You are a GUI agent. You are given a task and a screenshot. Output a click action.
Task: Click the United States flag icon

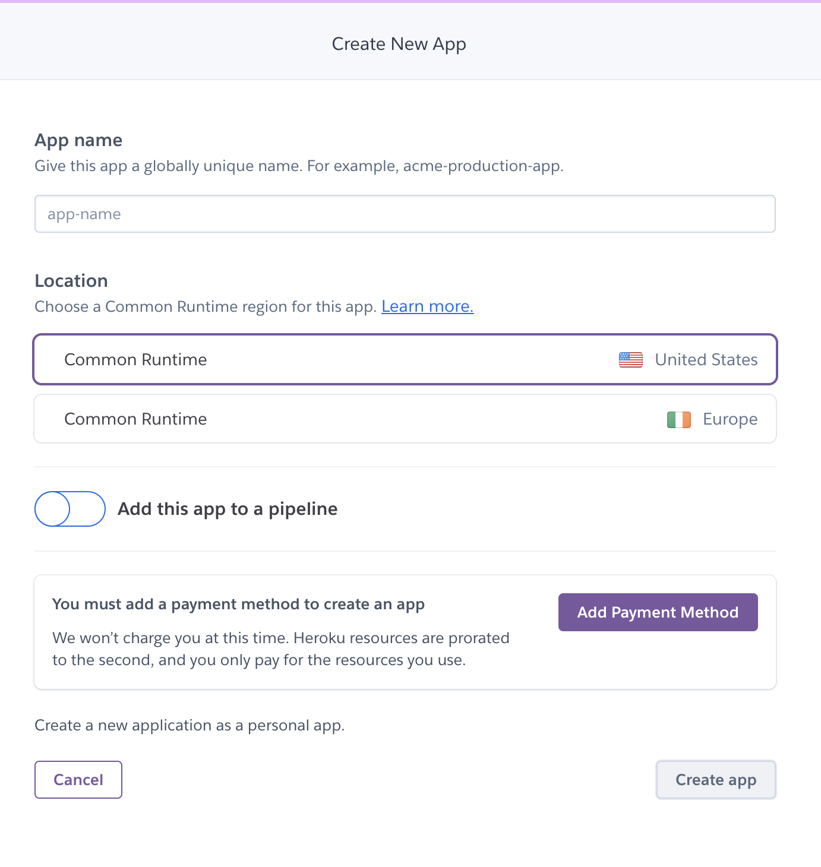(x=630, y=360)
